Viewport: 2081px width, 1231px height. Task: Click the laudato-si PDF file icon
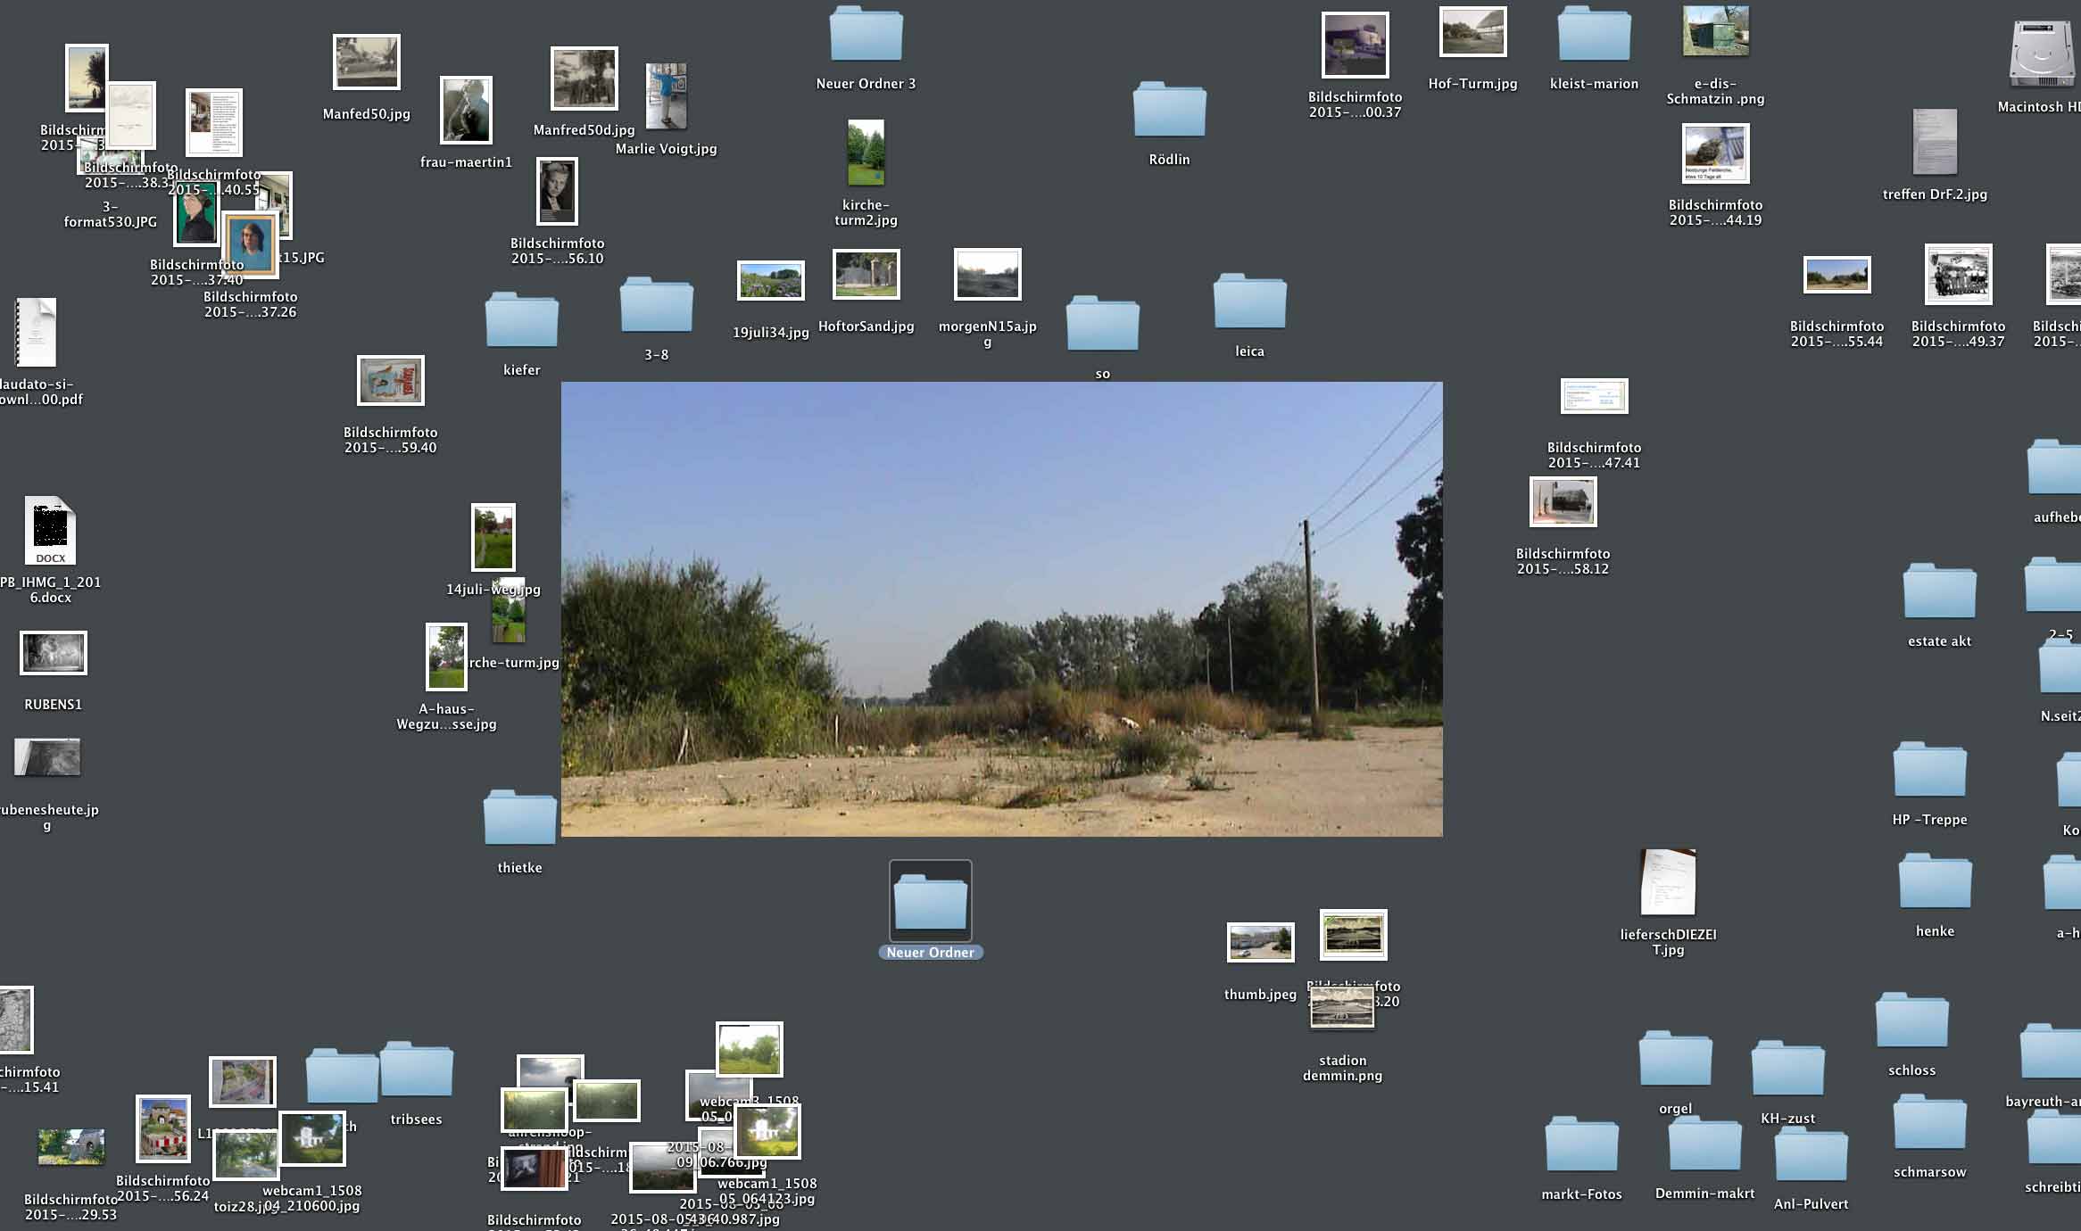[x=37, y=333]
